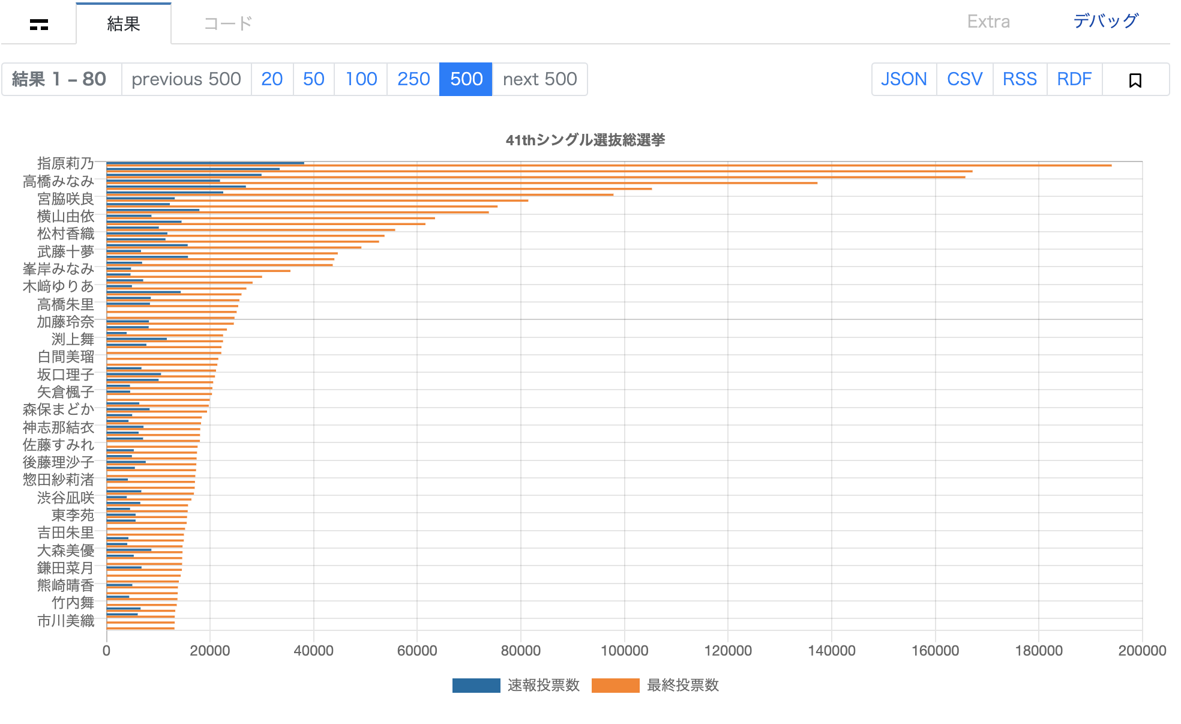This screenshot has height=724, width=1181.
Task: Export results as RDF
Action: pyautogui.click(x=1074, y=79)
